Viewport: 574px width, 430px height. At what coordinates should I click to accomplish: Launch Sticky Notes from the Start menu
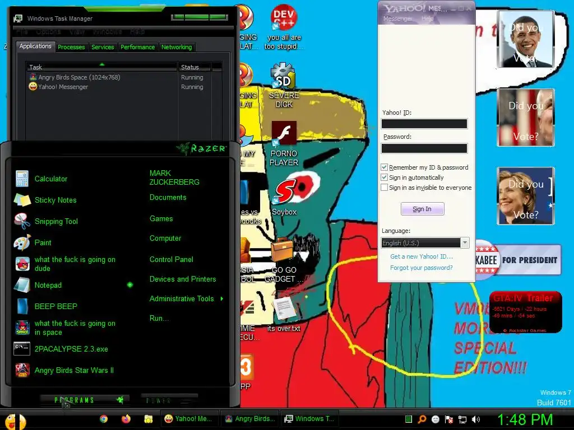[x=45, y=200]
